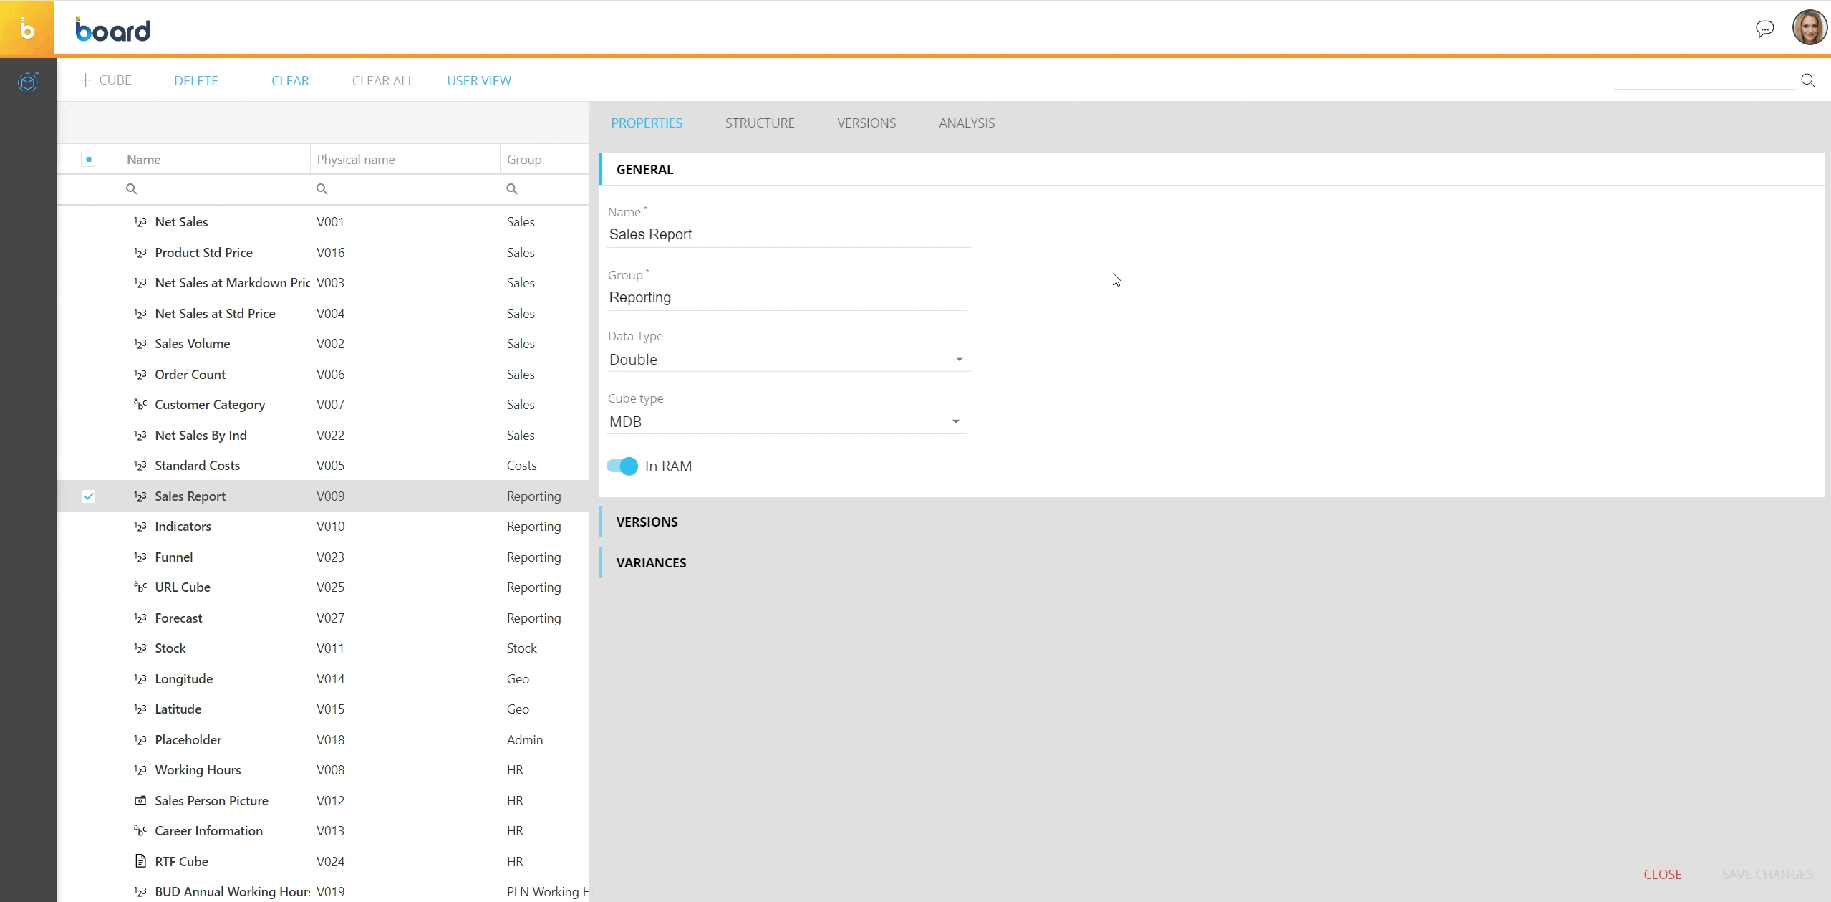Click the Group column filter search icon
This screenshot has height=902, width=1831.
click(x=511, y=188)
